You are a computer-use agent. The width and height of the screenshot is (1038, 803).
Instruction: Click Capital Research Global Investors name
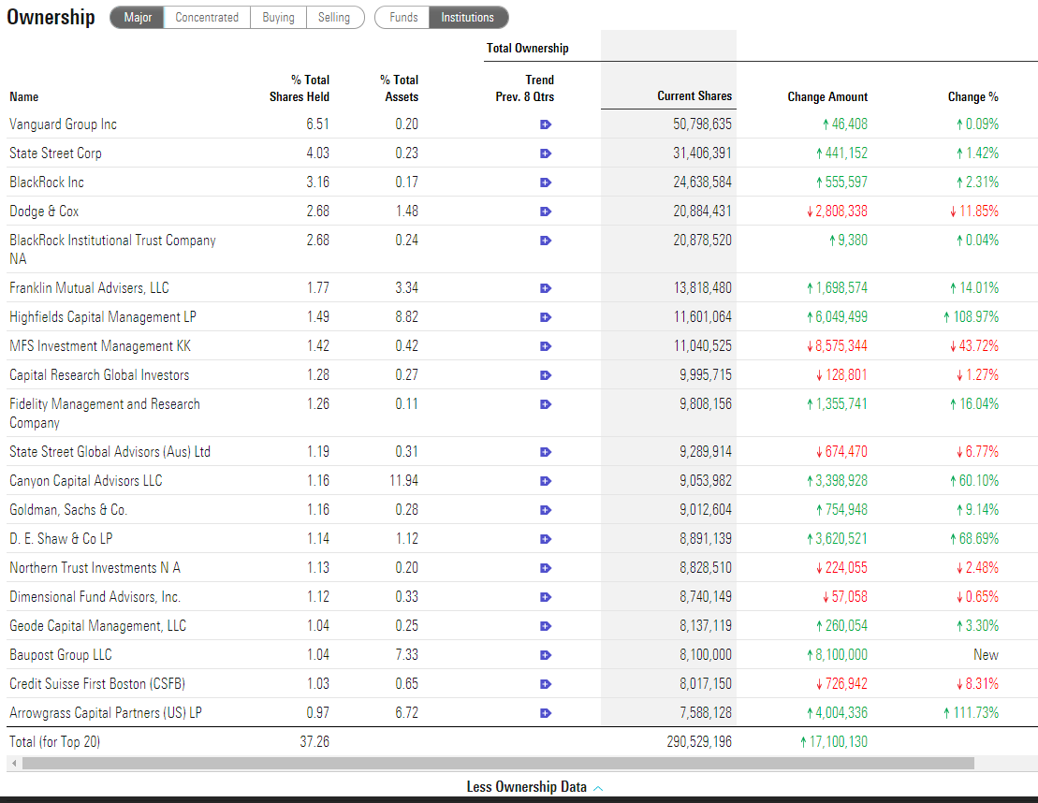pos(99,375)
